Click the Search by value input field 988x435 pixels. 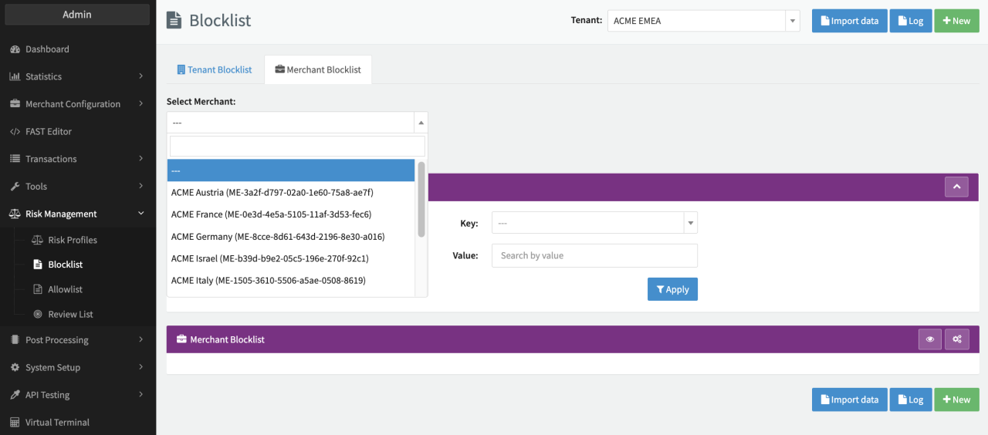(x=594, y=255)
